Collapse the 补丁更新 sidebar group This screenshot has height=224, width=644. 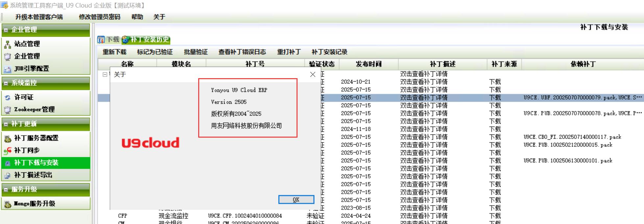[6, 124]
